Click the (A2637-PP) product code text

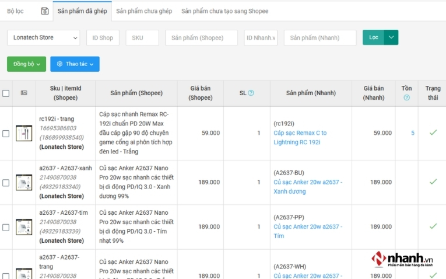click(289, 217)
